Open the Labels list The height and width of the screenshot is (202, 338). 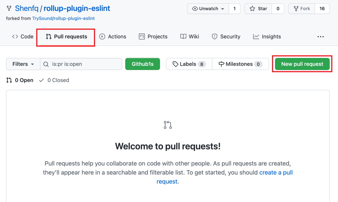coord(189,64)
